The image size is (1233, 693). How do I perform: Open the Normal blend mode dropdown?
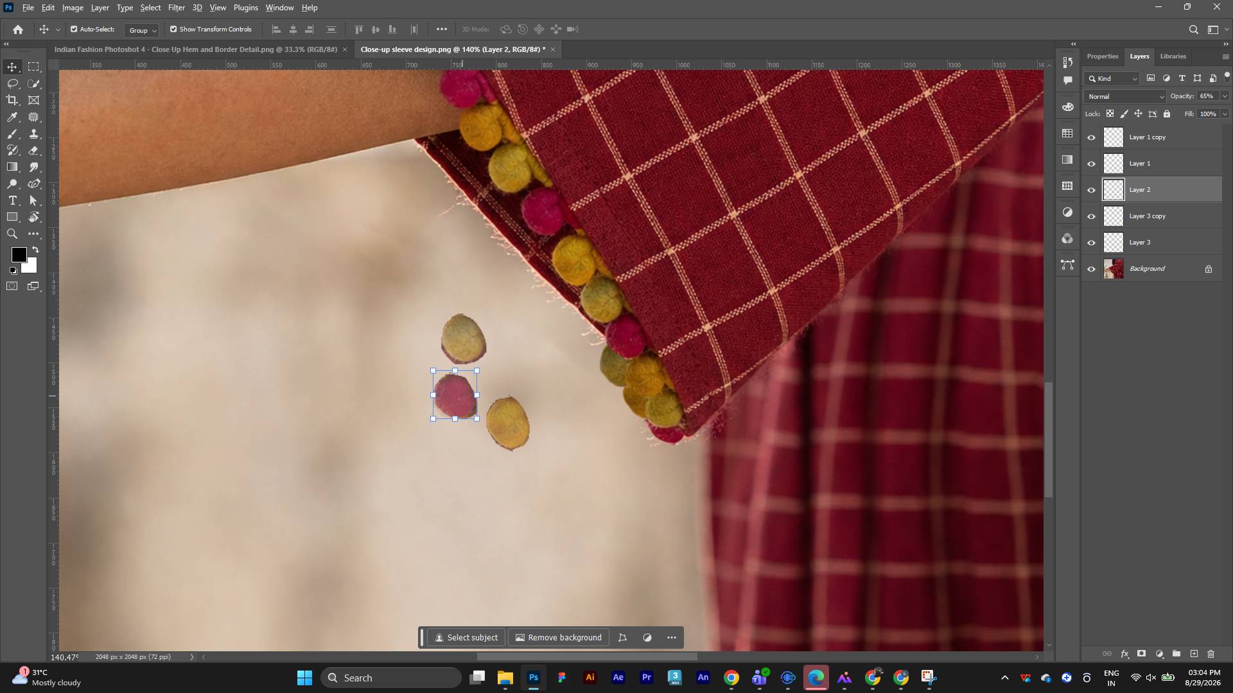click(1125, 96)
